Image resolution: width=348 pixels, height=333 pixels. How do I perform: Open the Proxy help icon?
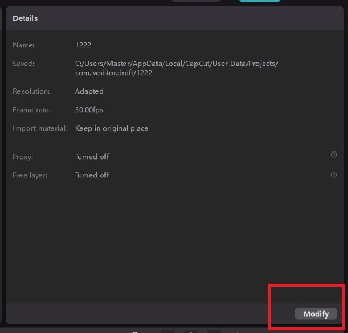tap(334, 154)
